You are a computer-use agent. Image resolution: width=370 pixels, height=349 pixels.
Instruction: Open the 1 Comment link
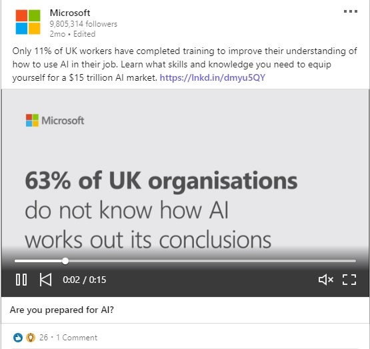77,338
